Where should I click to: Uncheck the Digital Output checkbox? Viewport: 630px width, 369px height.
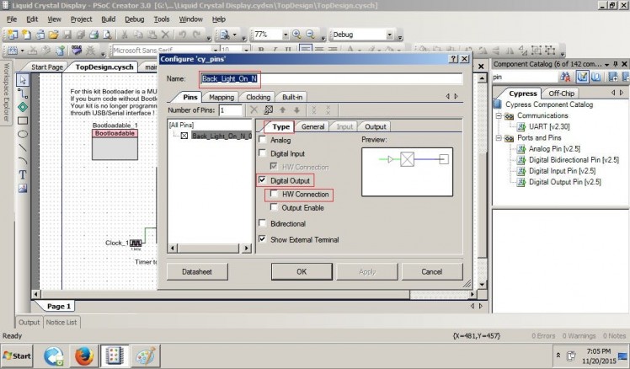[263, 180]
